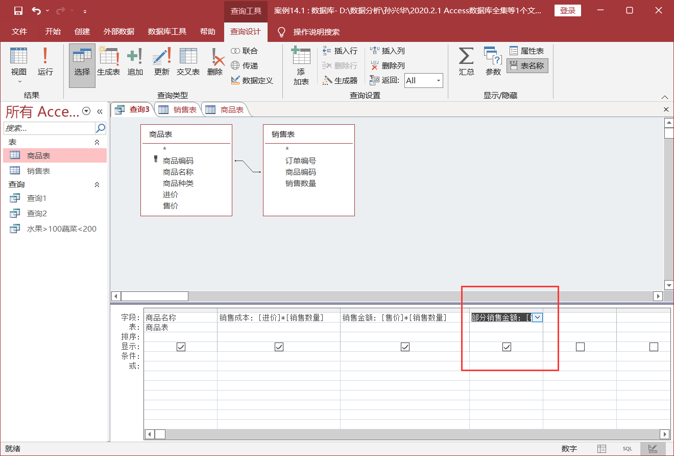Select 查询1 in the navigation pane
Viewport: 674px width, 456px height.
(55, 198)
